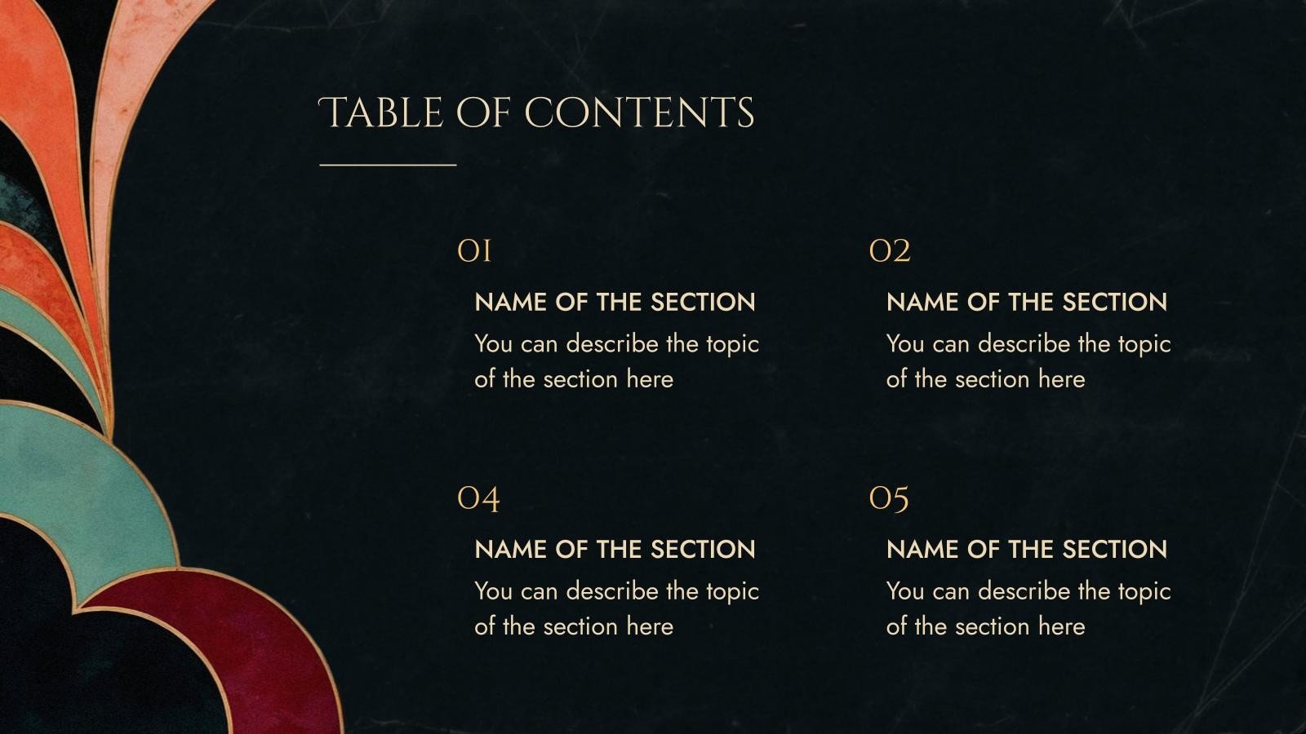Click the section number 01
This screenshot has width=1306, height=734.
click(x=474, y=250)
